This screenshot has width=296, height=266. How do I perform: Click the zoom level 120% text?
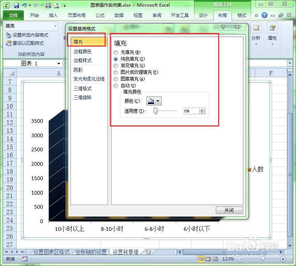point(228,259)
